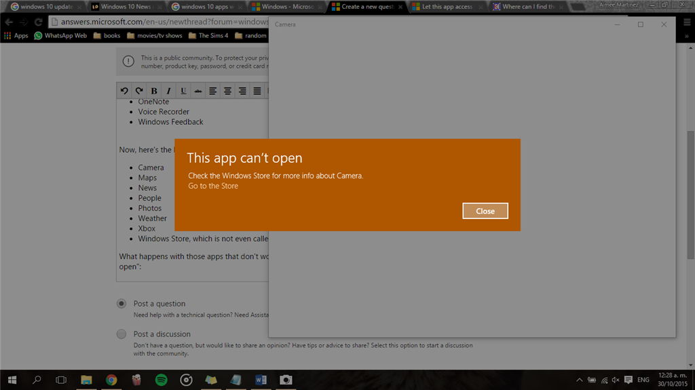The width and height of the screenshot is (695, 390).
Task: Open the Notepad taskbar icon
Action: [236, 380]
